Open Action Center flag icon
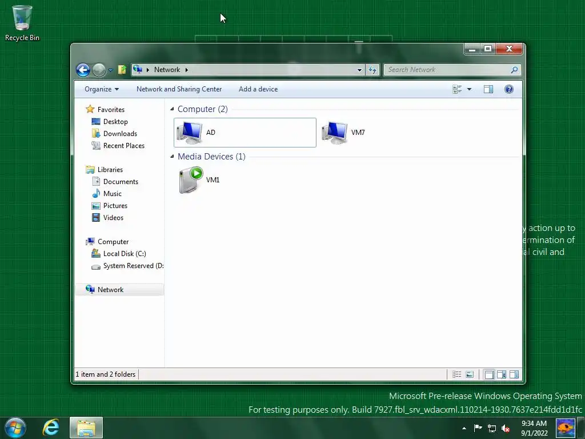585x439 pixels. (x=478, y=428)
